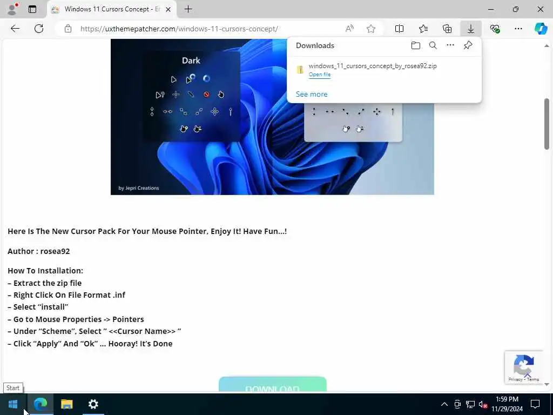Toggle the Downloads toolbar button
The height and width of the screenshot is (415, 553).
pyautogui.click(x=471, y=29)
